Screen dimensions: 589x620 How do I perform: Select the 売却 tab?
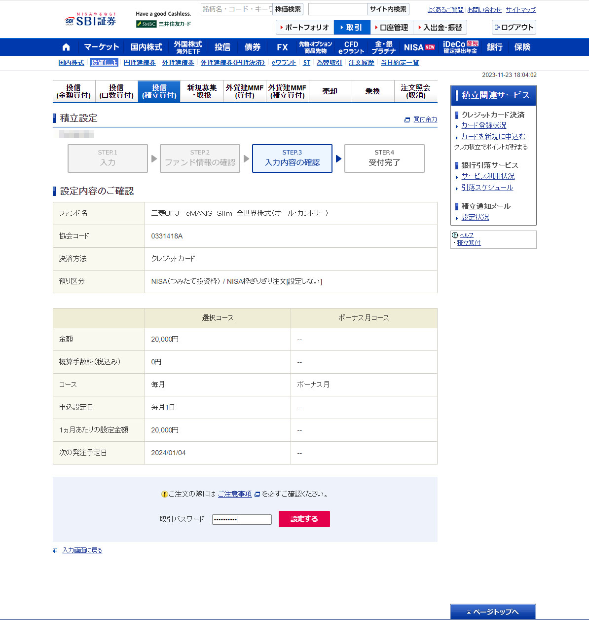click(330, 91)
